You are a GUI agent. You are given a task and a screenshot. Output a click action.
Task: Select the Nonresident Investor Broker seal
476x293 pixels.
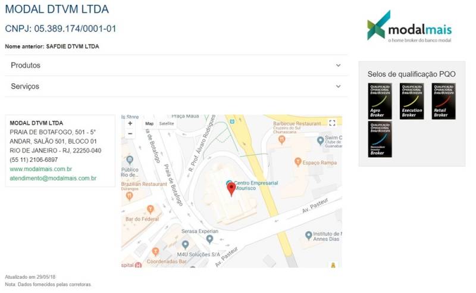coord(380,139)
